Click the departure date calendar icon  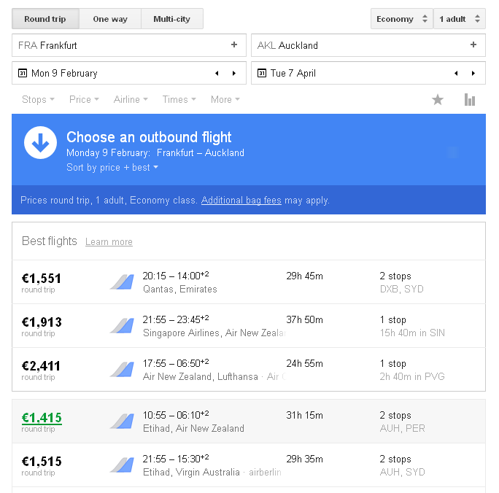23,74
